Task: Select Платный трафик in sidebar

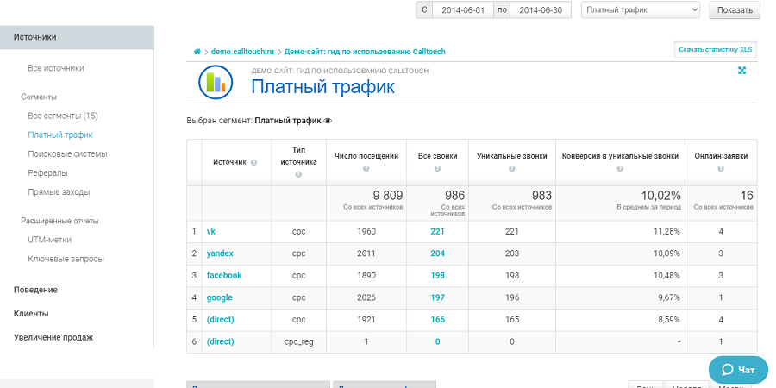Action: click(60, 135)
